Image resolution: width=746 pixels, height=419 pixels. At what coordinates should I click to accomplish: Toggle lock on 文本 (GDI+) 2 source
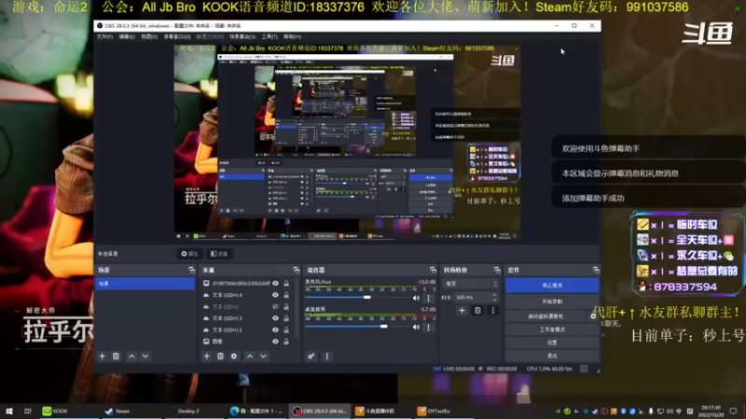pyautogui.click(x=286, y=330)
